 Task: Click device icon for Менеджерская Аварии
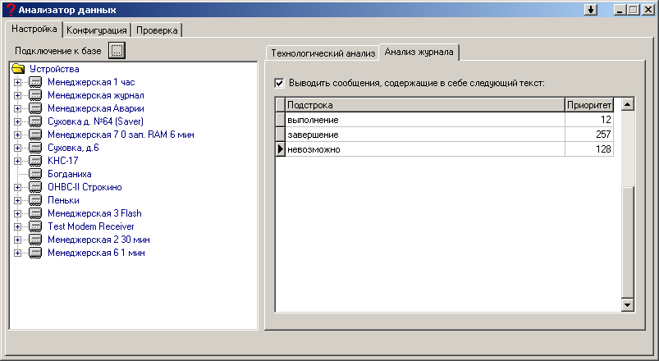pos(35,108)
